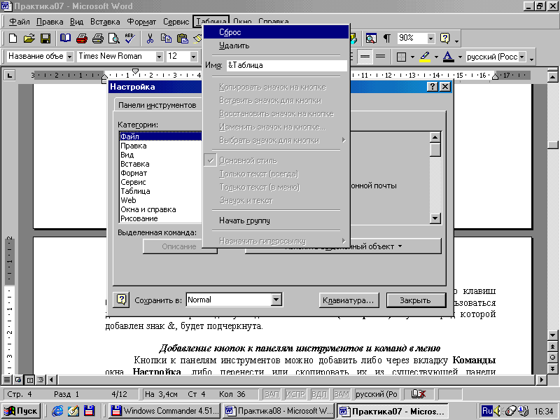Open Print Preview with the magnifier icon
Screen dimensions: 560x420
click(114, 38)
